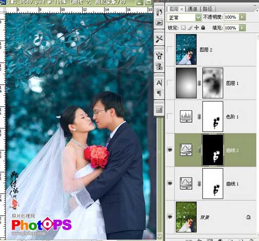The width and height of the screenshot is (259, 241).
Task: Switch to the 图层 tab
Action: click(174, 9)
